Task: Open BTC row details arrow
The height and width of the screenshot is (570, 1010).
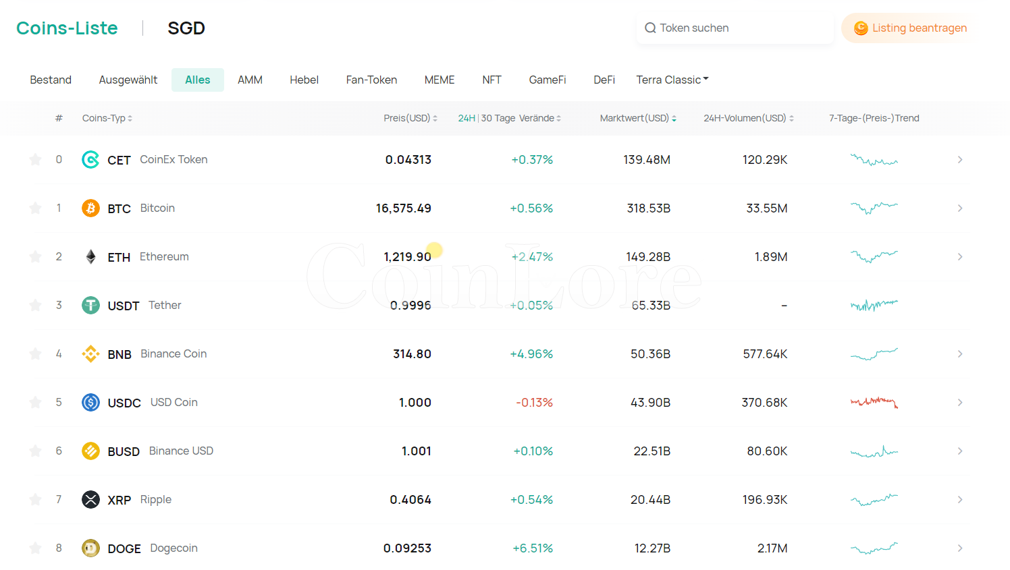Action: tap(960, 208)
